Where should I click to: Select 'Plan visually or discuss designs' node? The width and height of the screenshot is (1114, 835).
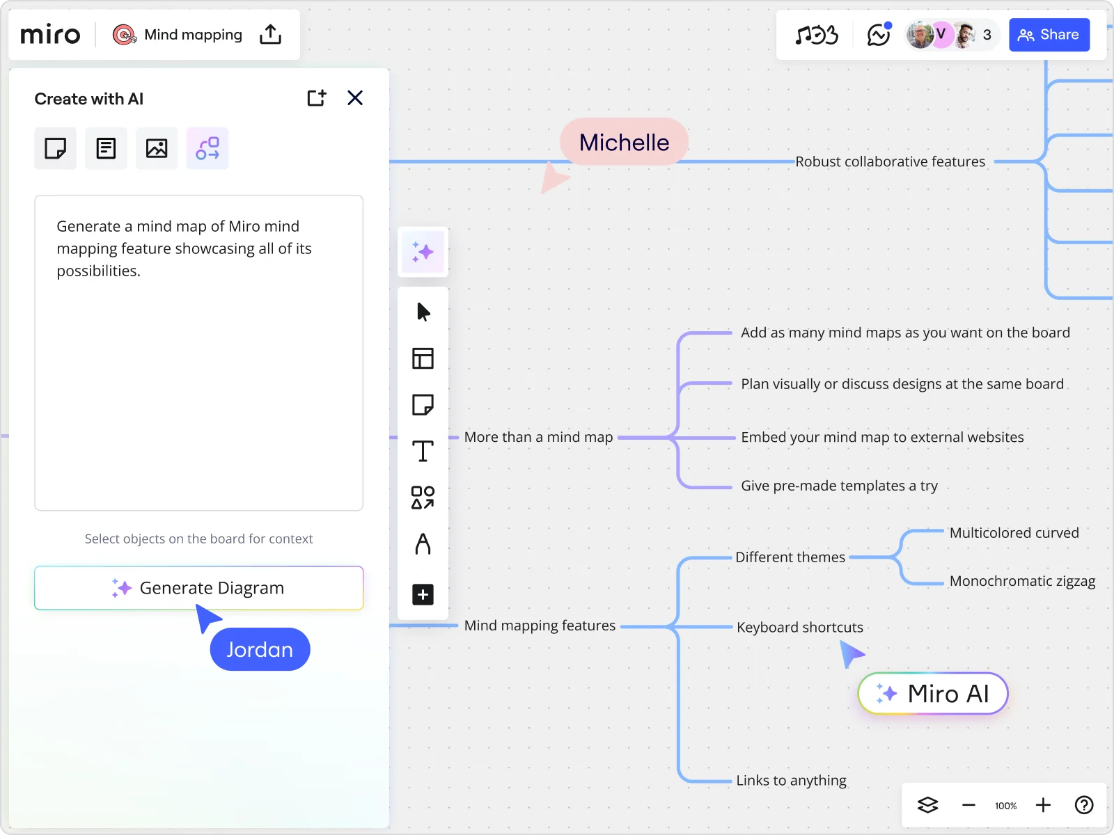pos(902,384)
